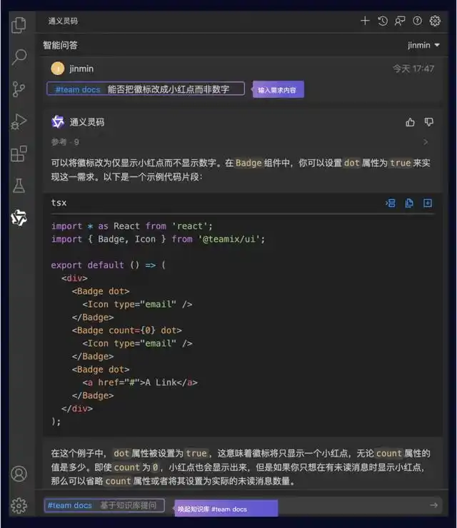
Task: Open Source Control branch icon
Action: pyautogui.click(x=19, y=89)
